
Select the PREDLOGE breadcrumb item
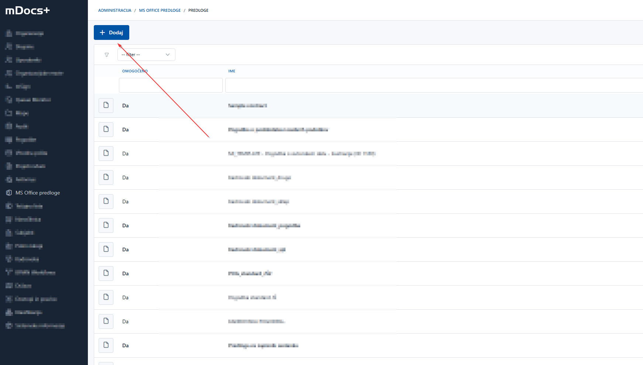(x=198, y=10)
